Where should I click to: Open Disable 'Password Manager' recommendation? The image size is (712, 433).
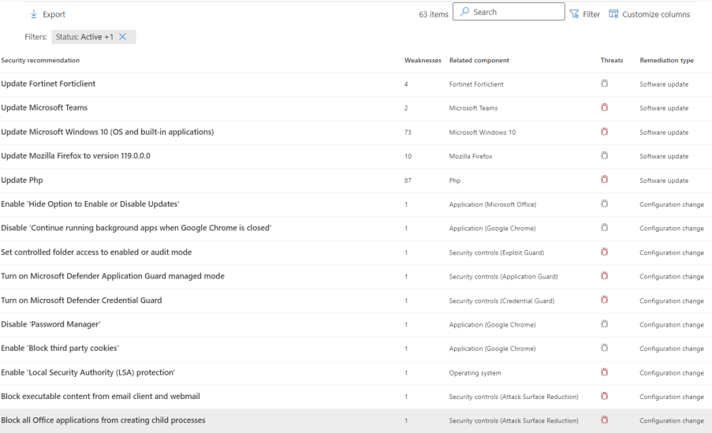click(x=50, y=324)
